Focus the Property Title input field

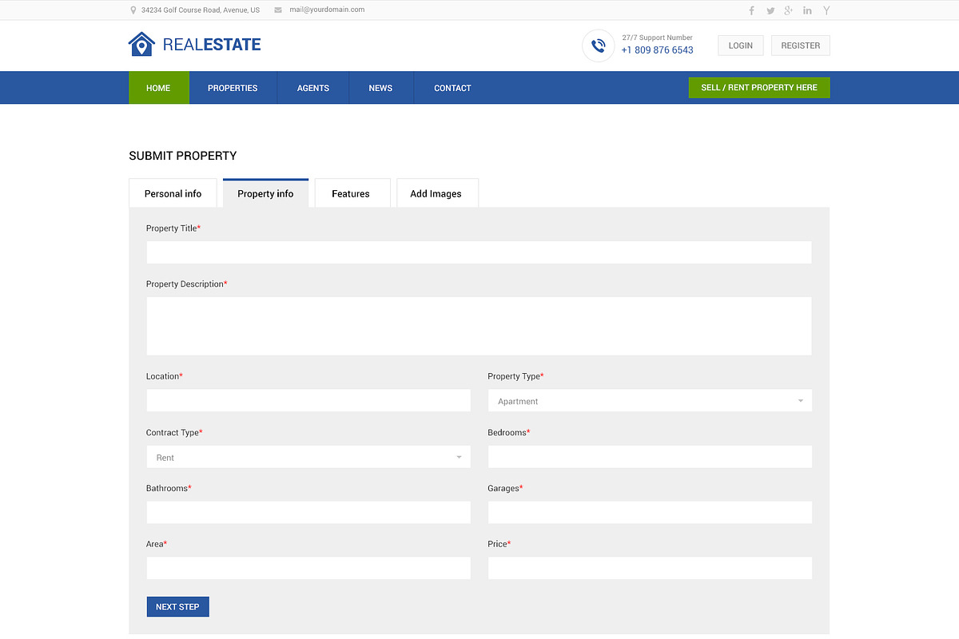click(x=479, y=252)
